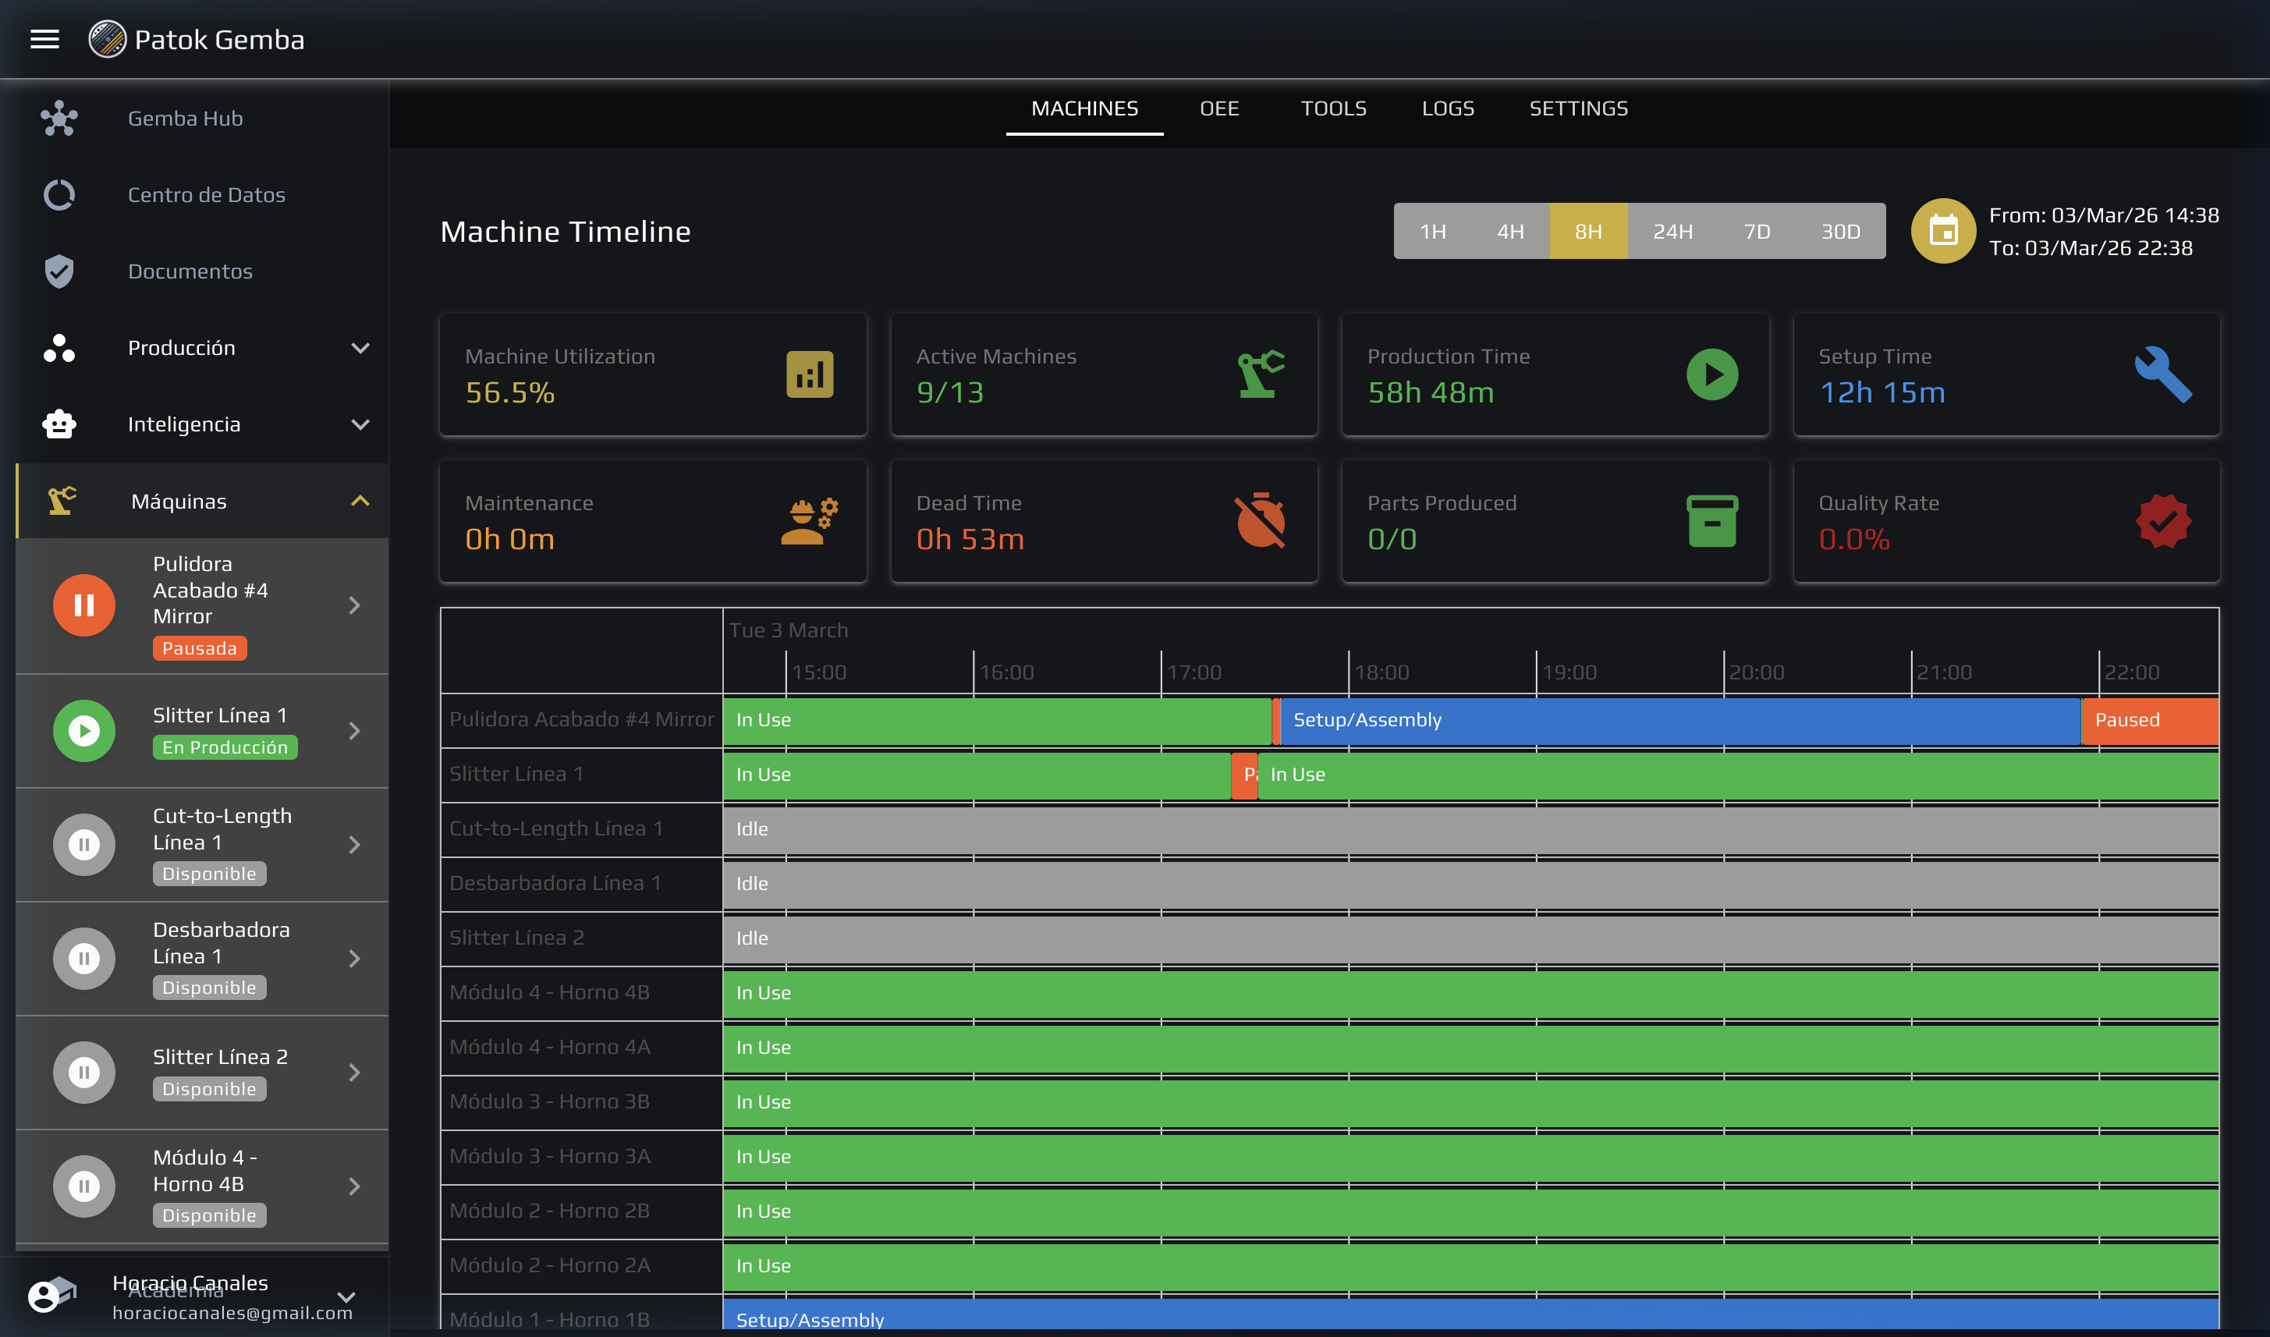The image size is (2270, 1337).
Task: Collapse the Máquinas section chevron
Action: click(x=360, y=501)
